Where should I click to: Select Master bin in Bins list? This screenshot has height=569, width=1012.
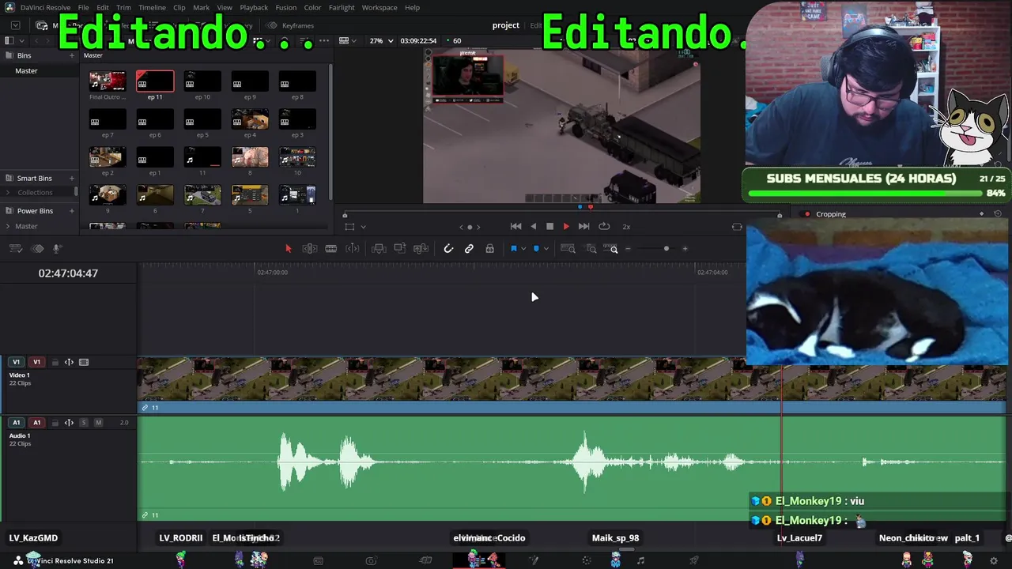click(26, 70)
